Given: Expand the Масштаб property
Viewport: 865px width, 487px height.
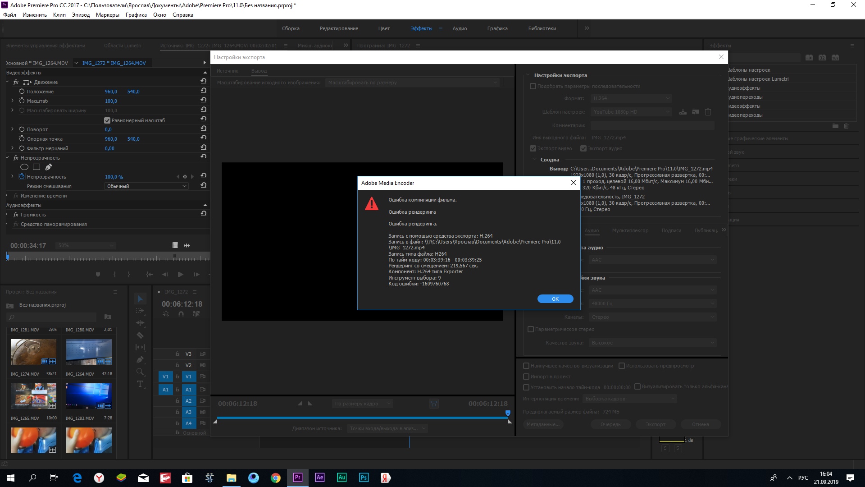Looking at the screenshot, I should [x=12, y=101].
